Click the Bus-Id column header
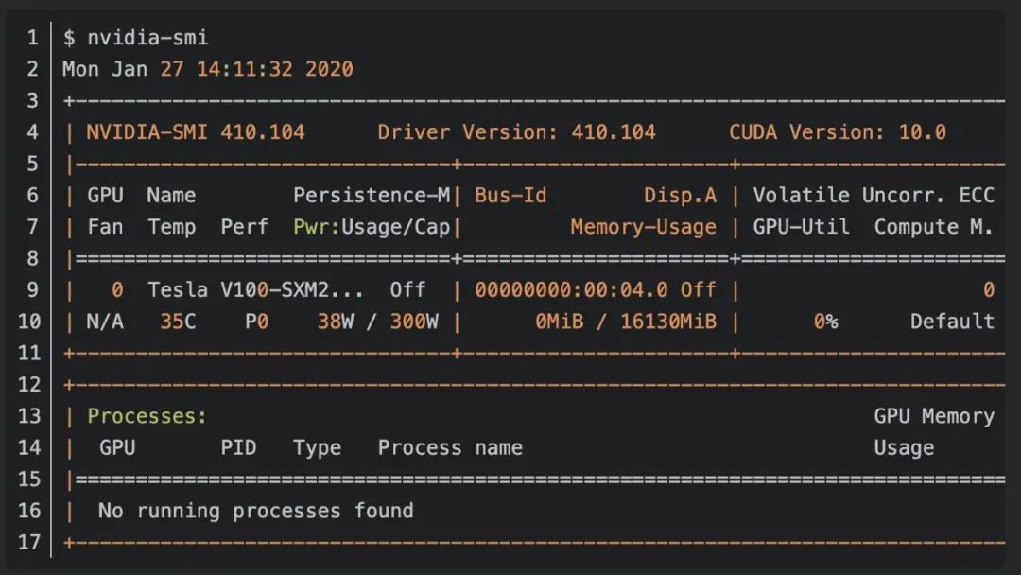The image size is (1021, 575). coord(510,196)
